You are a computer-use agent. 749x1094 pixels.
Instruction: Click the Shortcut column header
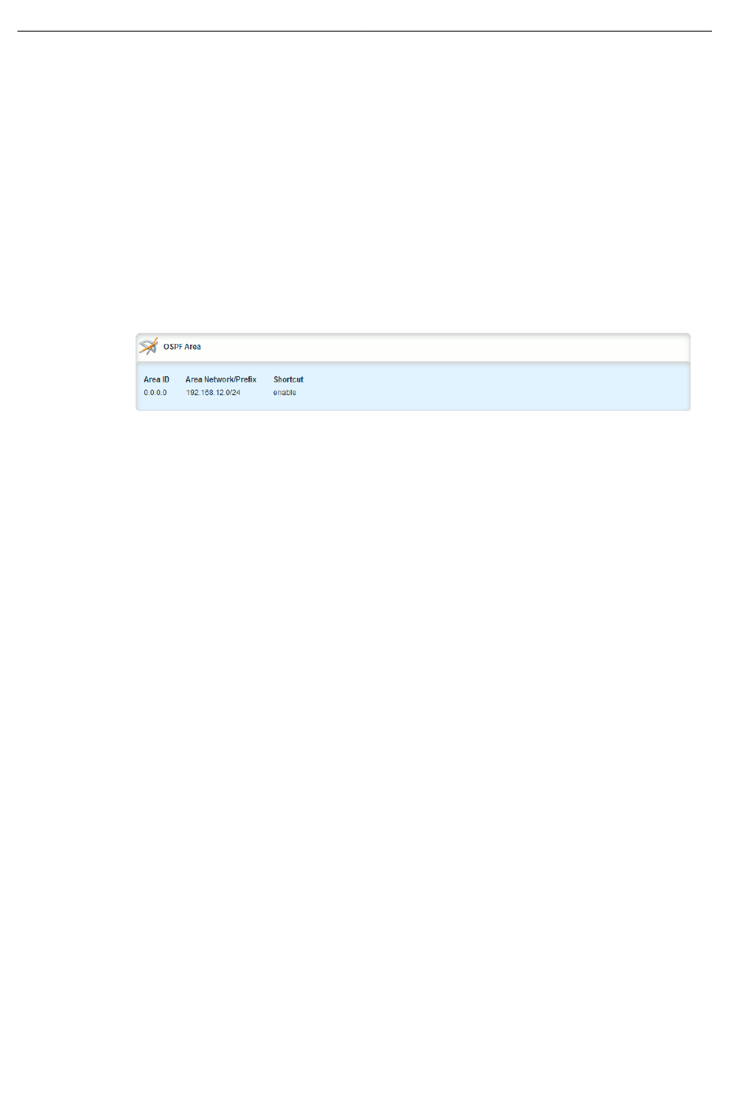point(289,379)
